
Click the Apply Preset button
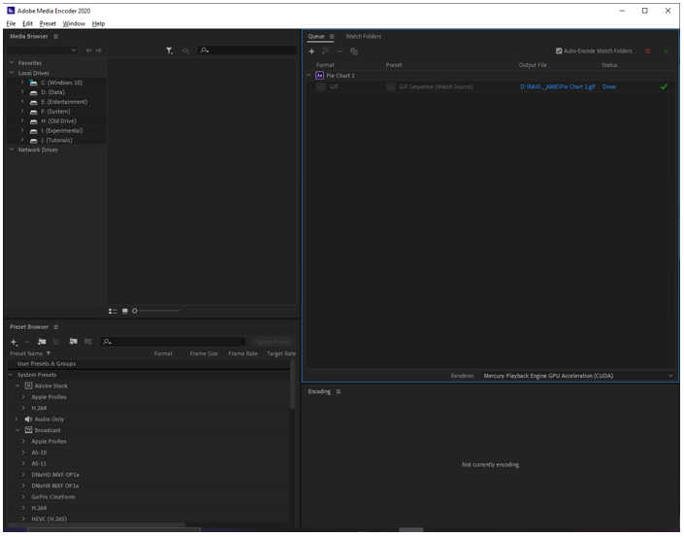[x=274, y=342]
